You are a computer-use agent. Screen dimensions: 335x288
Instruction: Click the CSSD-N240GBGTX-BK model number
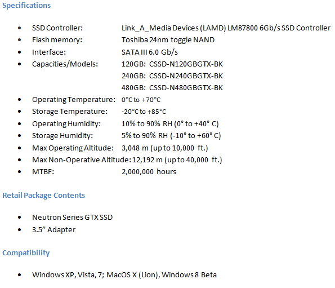[186, 76]
